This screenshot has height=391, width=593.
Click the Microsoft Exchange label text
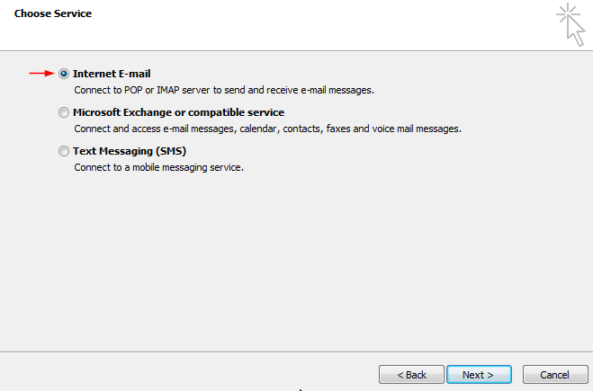pos(178,112)
